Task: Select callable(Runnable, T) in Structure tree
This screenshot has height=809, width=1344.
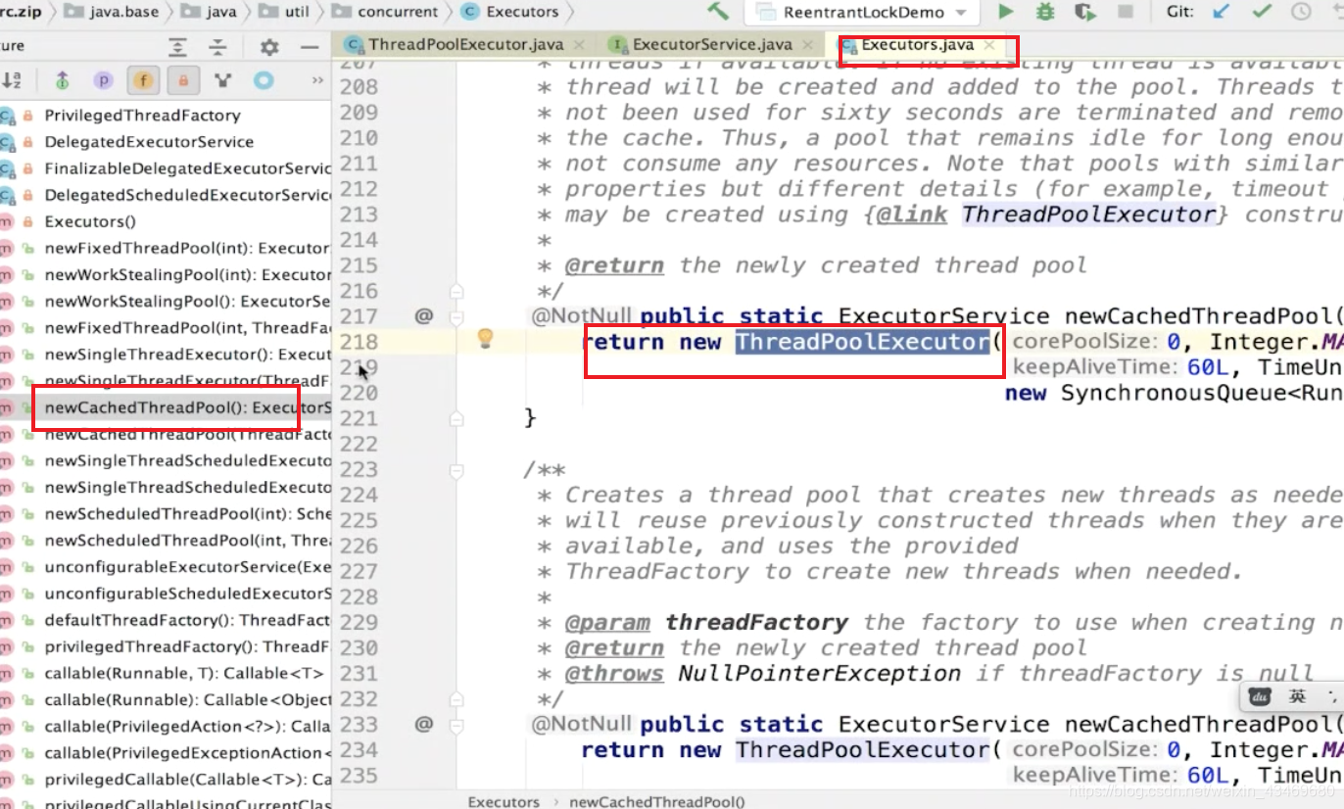Action: 184,673
